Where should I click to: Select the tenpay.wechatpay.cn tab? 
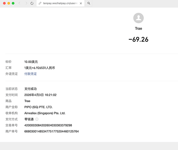60,3
